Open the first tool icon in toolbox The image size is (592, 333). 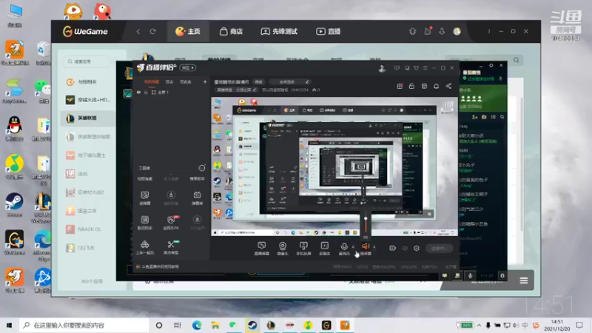144,197
